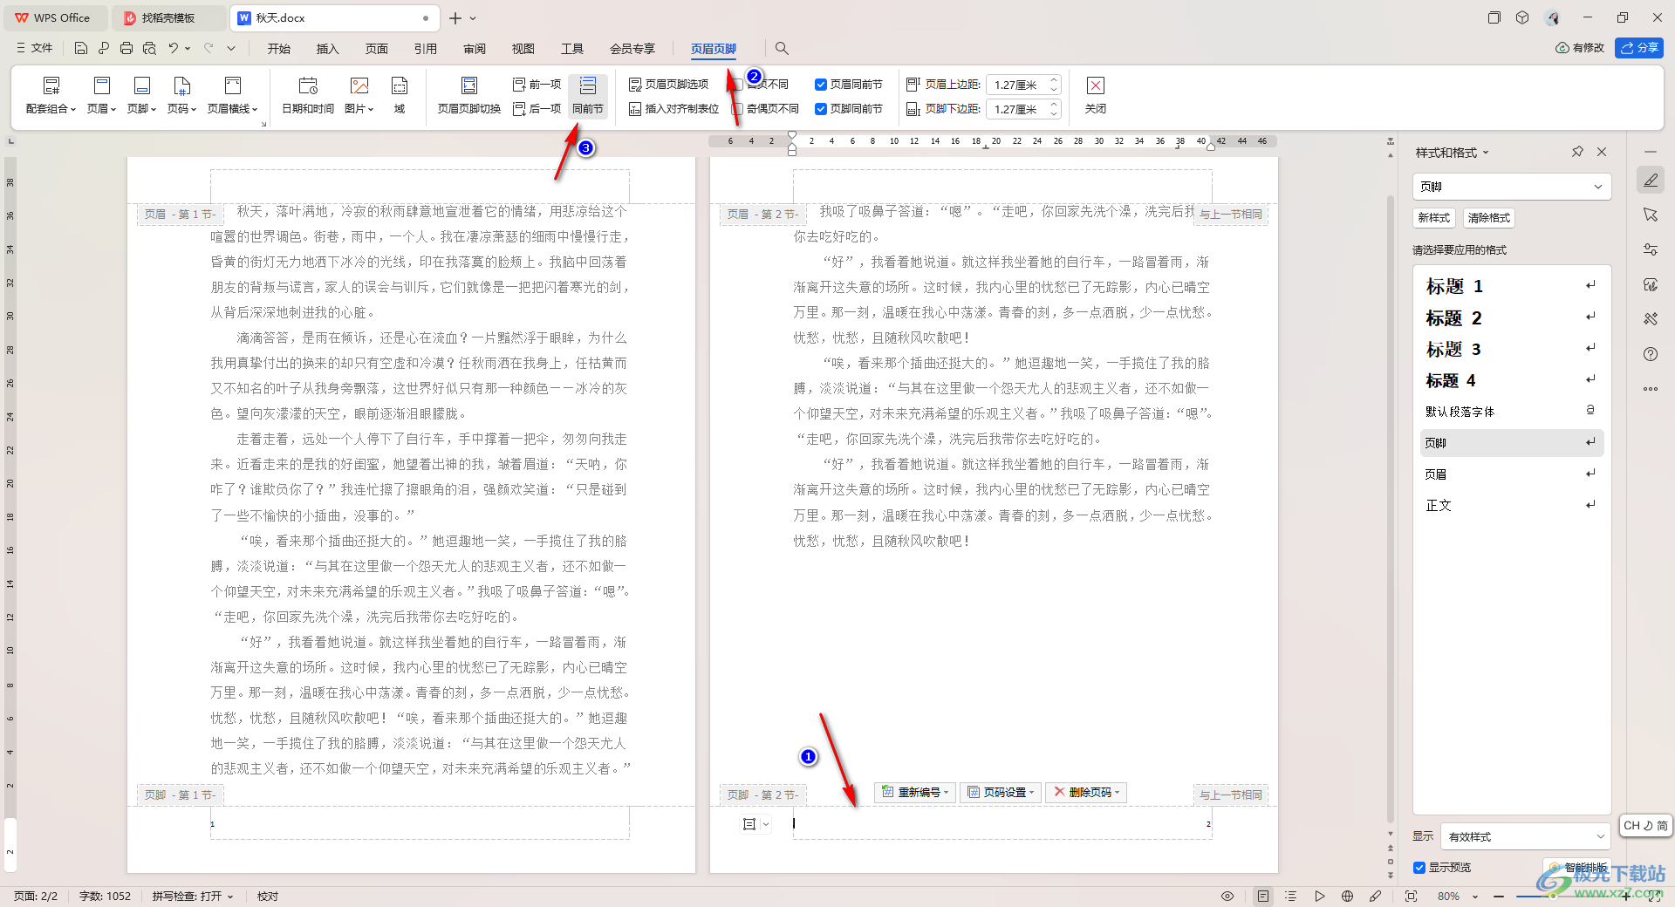This screenshot has width=1675, height=907.
Task: Open the 页脚 footer gallery
Action: (141, 96)
